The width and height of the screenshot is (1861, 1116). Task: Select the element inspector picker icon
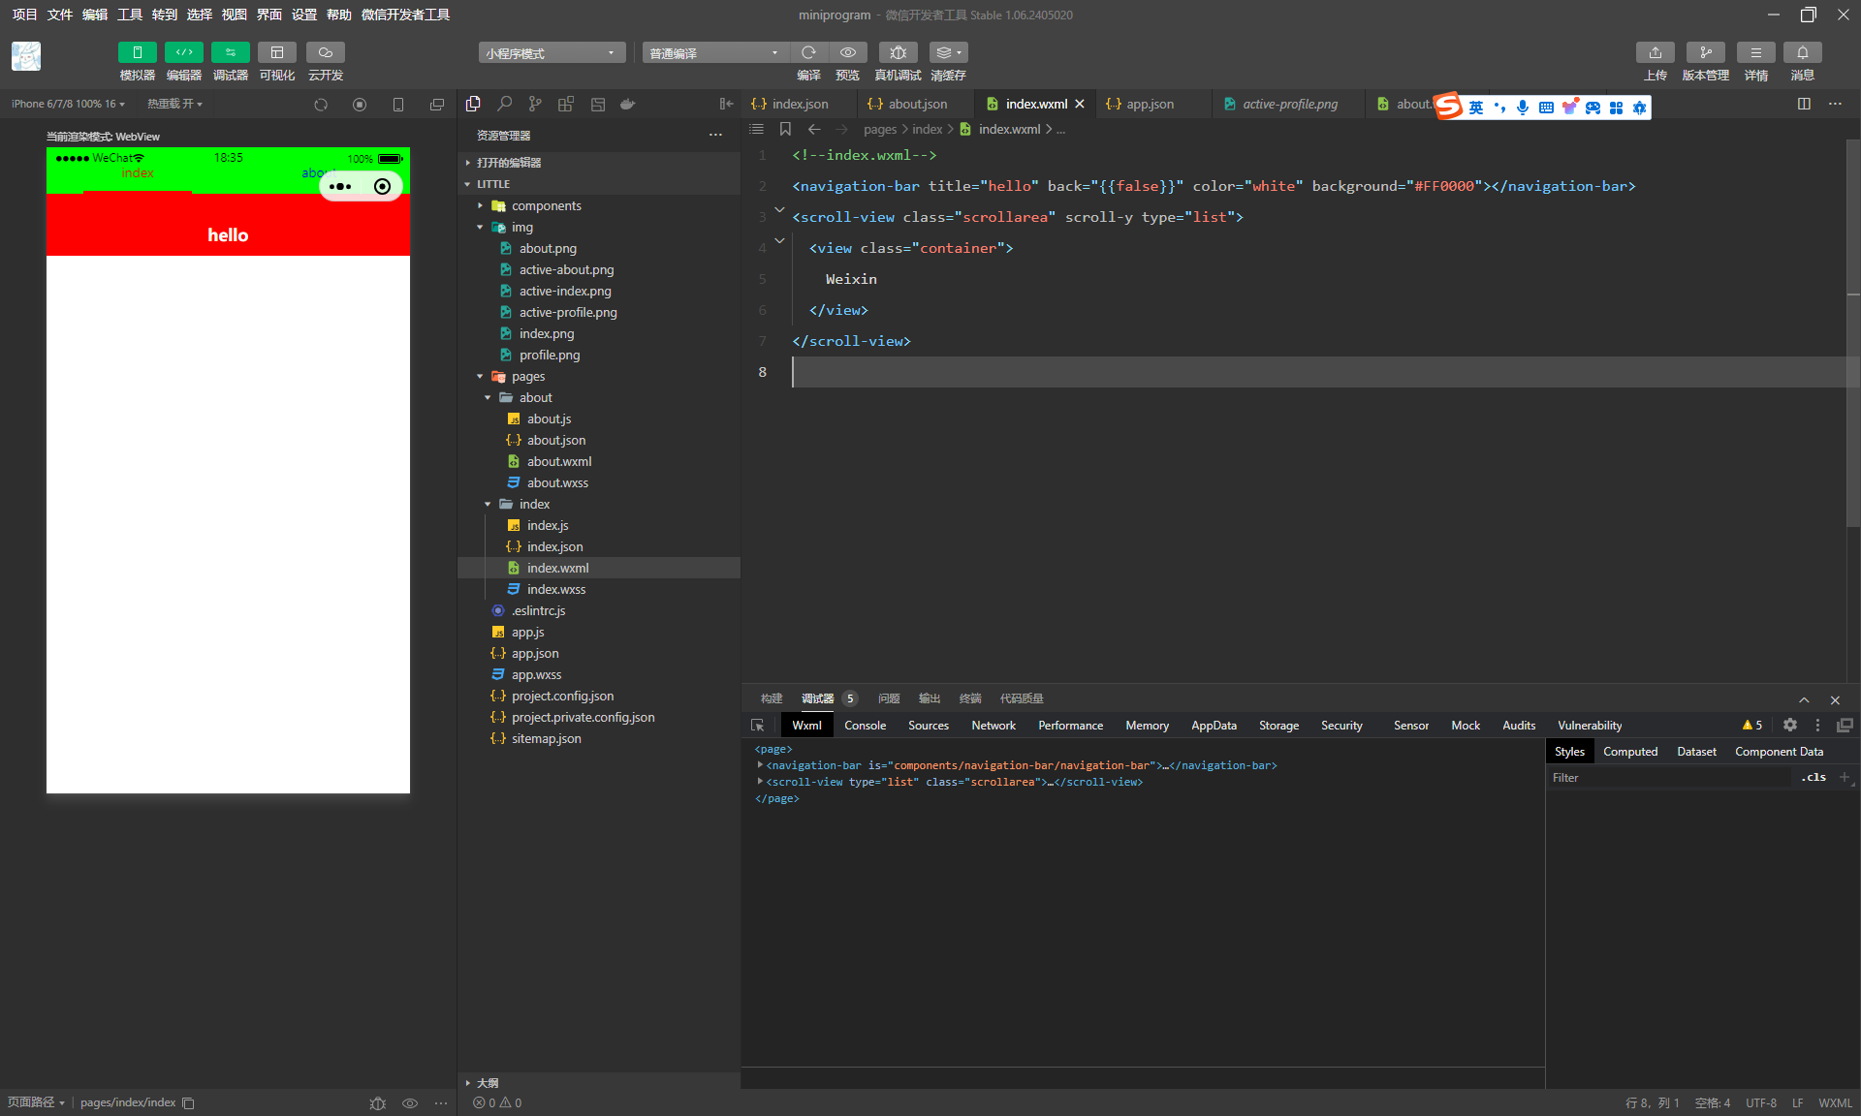[758, 726]
